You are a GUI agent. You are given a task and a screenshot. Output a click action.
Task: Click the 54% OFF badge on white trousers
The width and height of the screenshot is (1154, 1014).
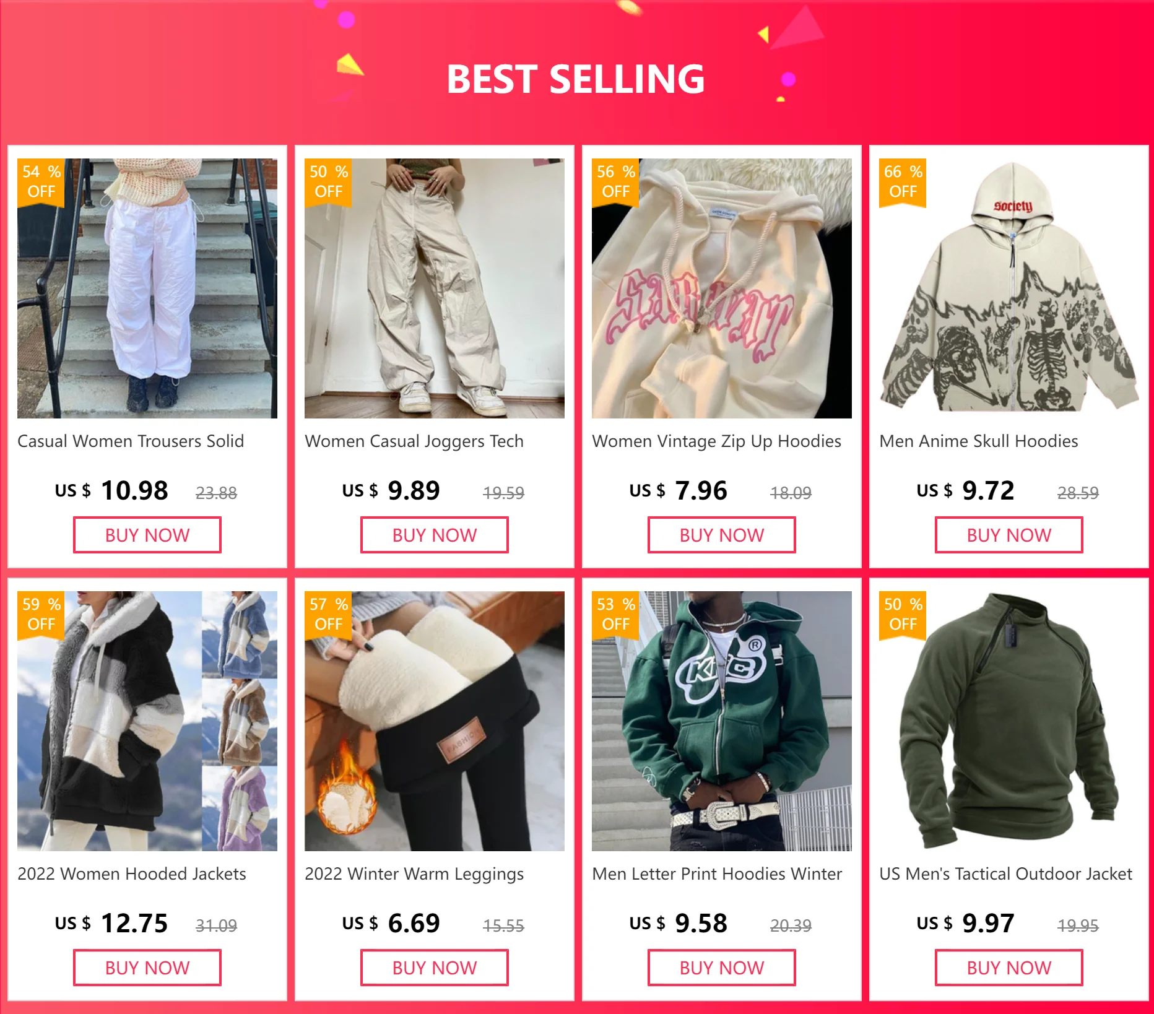41,182
